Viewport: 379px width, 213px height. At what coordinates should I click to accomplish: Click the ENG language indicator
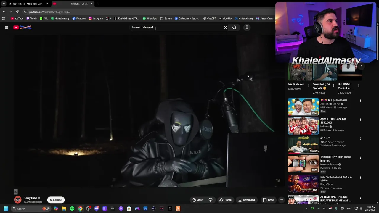(349, 209)
